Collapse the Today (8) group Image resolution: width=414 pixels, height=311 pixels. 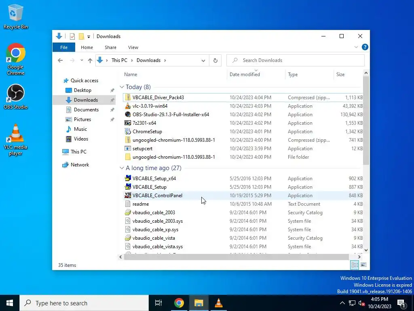tap(122, 87)
